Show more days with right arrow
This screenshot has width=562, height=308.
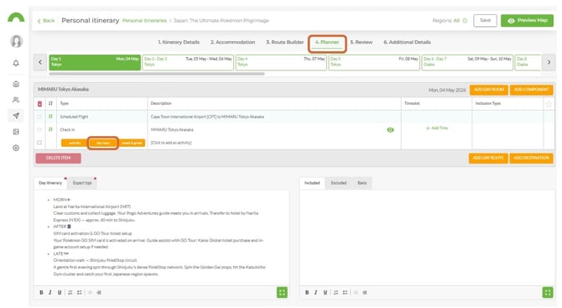pyautogui.click(x=549, y=62)
